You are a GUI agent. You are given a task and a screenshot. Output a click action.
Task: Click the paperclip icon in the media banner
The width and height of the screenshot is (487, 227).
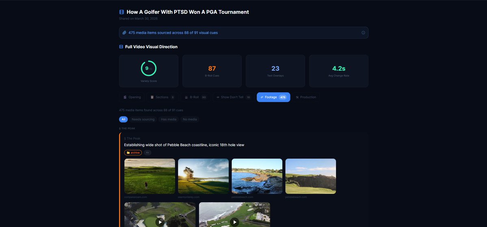click(x=124, y=32)
